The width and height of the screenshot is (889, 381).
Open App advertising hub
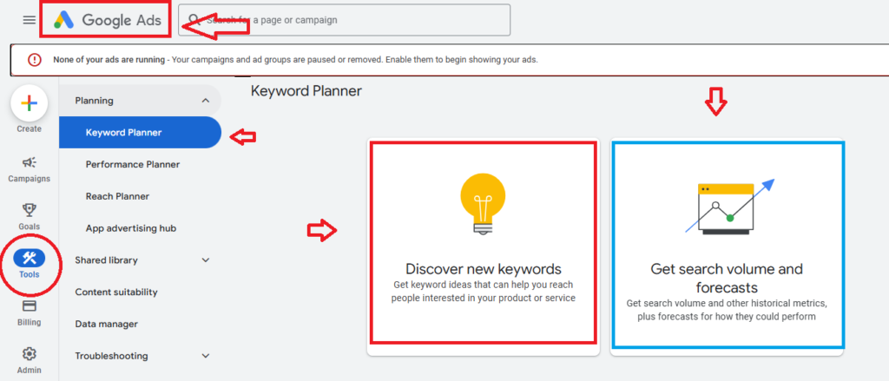(x=131, y=228)
